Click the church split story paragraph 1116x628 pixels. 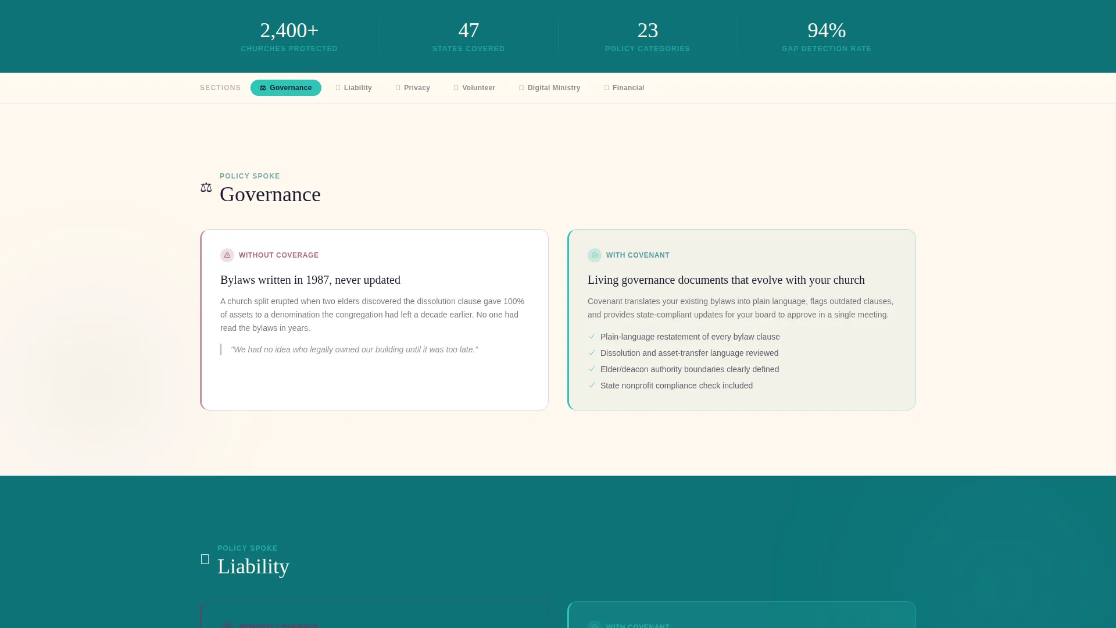point(372,315)
